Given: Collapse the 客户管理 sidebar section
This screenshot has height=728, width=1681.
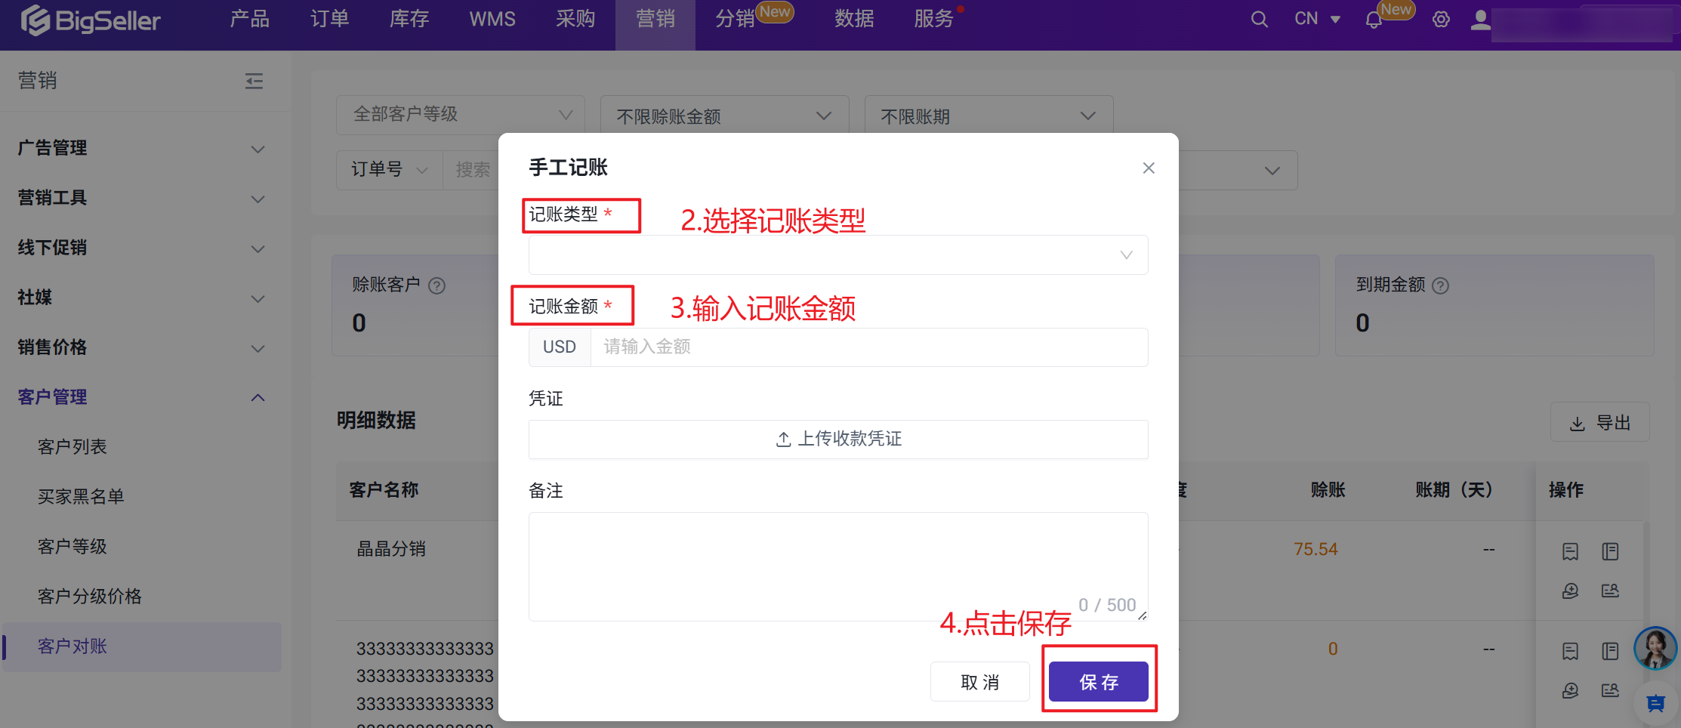Looking at the screenshot, I should (142, 397).
